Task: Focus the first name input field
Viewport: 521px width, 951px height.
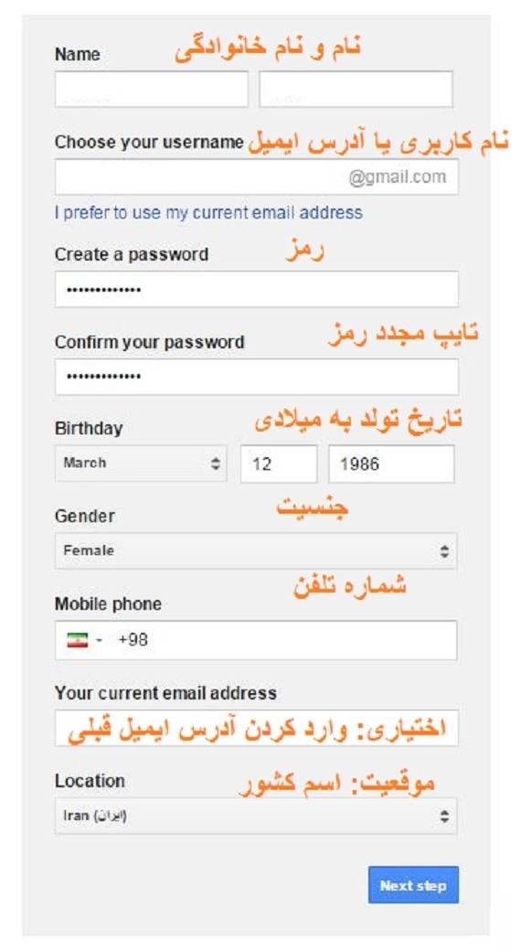Action: click(x=152, y=90)
